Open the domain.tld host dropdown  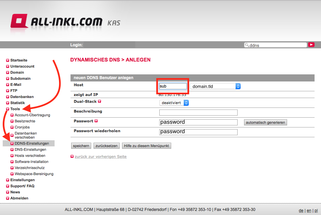point(215,86)
